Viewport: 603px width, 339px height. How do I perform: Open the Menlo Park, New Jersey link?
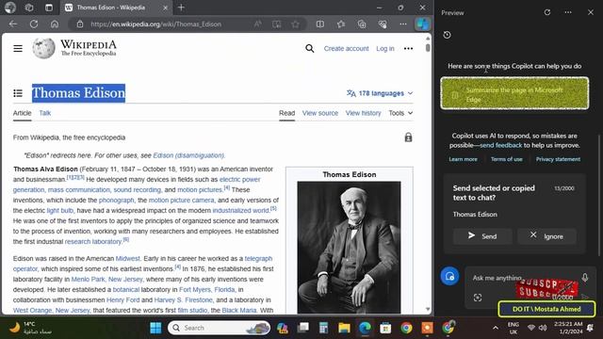pyautogui.click(x=106, y=280)
